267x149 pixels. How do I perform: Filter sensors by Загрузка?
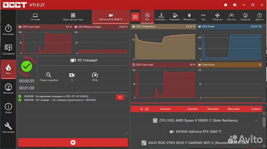click(245, 17)
